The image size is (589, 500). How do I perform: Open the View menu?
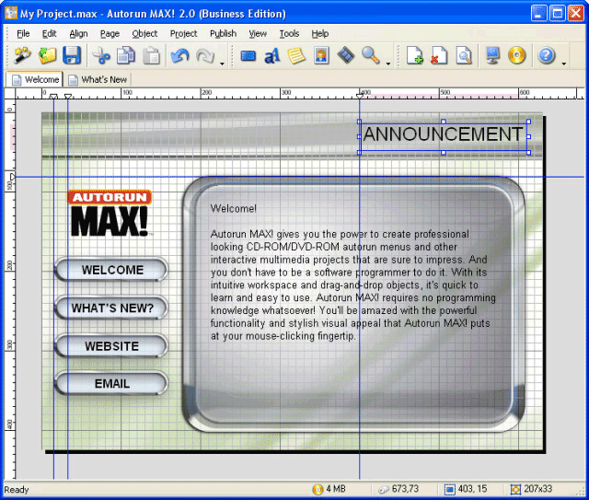click(258, 33)
